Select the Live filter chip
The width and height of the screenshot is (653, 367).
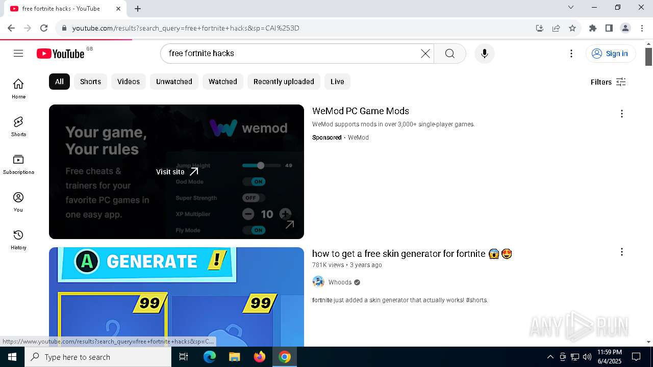[x=337, y=82]
